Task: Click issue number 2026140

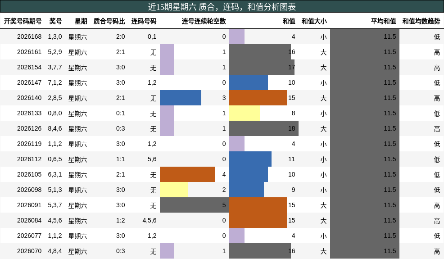Action: pos(29,98)
